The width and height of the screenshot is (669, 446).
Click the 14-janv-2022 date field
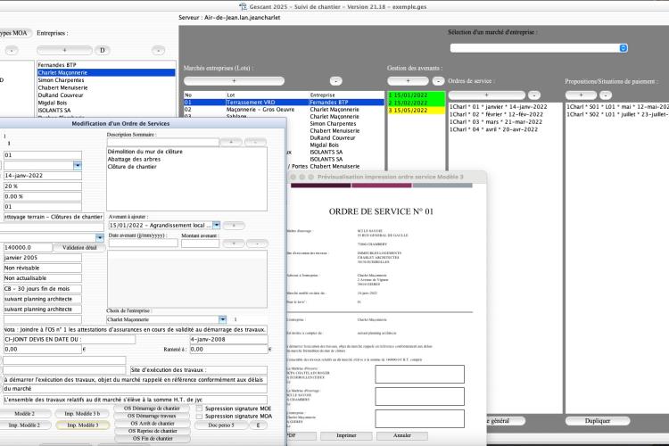point(43,176)
